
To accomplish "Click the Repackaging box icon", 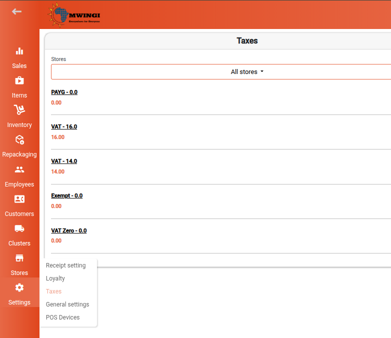I will pos(19,139).
